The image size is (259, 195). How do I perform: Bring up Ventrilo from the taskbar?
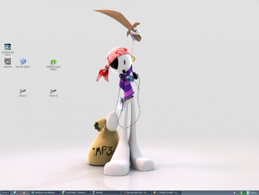[x=105, y=193]
